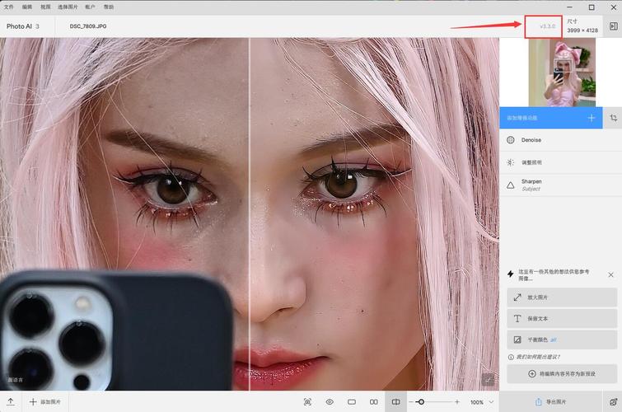Open the 选择图片 menu

[68, 7]
